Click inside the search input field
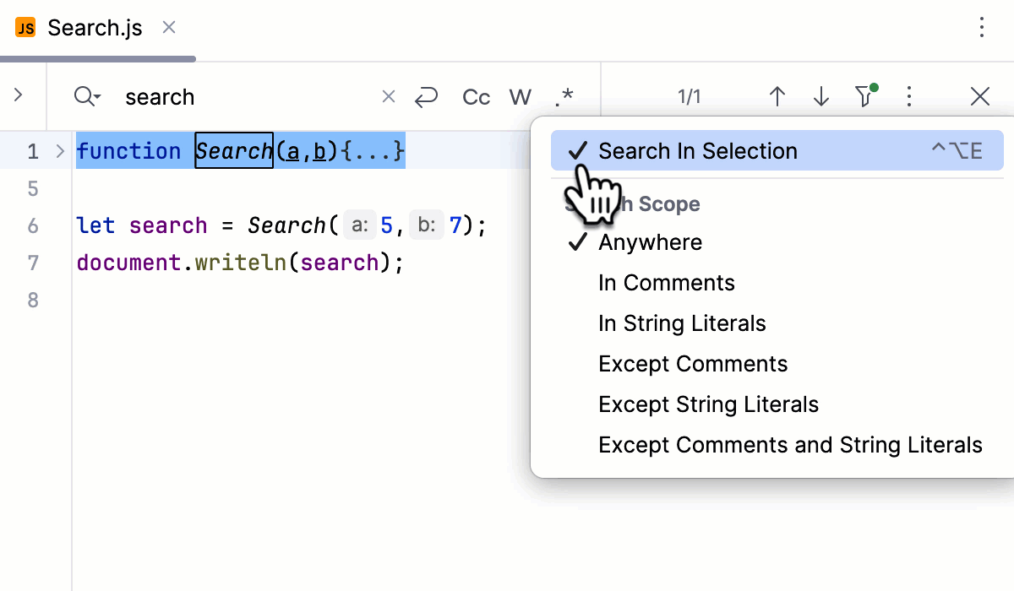 (x=211, y=96)
